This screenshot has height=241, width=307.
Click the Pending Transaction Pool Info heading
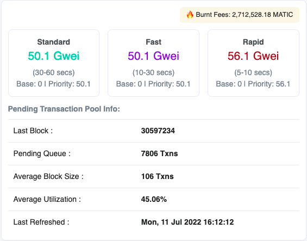64,109
